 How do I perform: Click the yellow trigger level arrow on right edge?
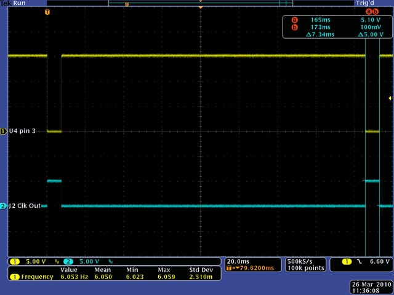pyautogui.click(x=390, y=98)
